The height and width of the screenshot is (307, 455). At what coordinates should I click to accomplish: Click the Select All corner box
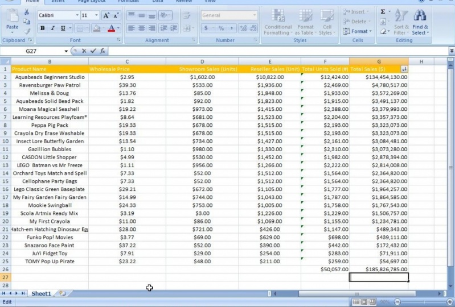coord(6,61)
